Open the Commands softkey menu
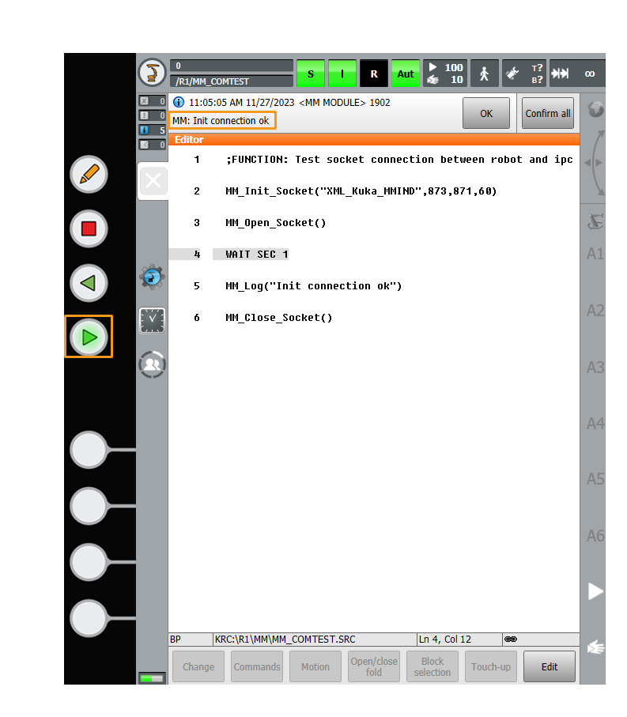Viewport: 627px width, 717px height. point(256,666)
